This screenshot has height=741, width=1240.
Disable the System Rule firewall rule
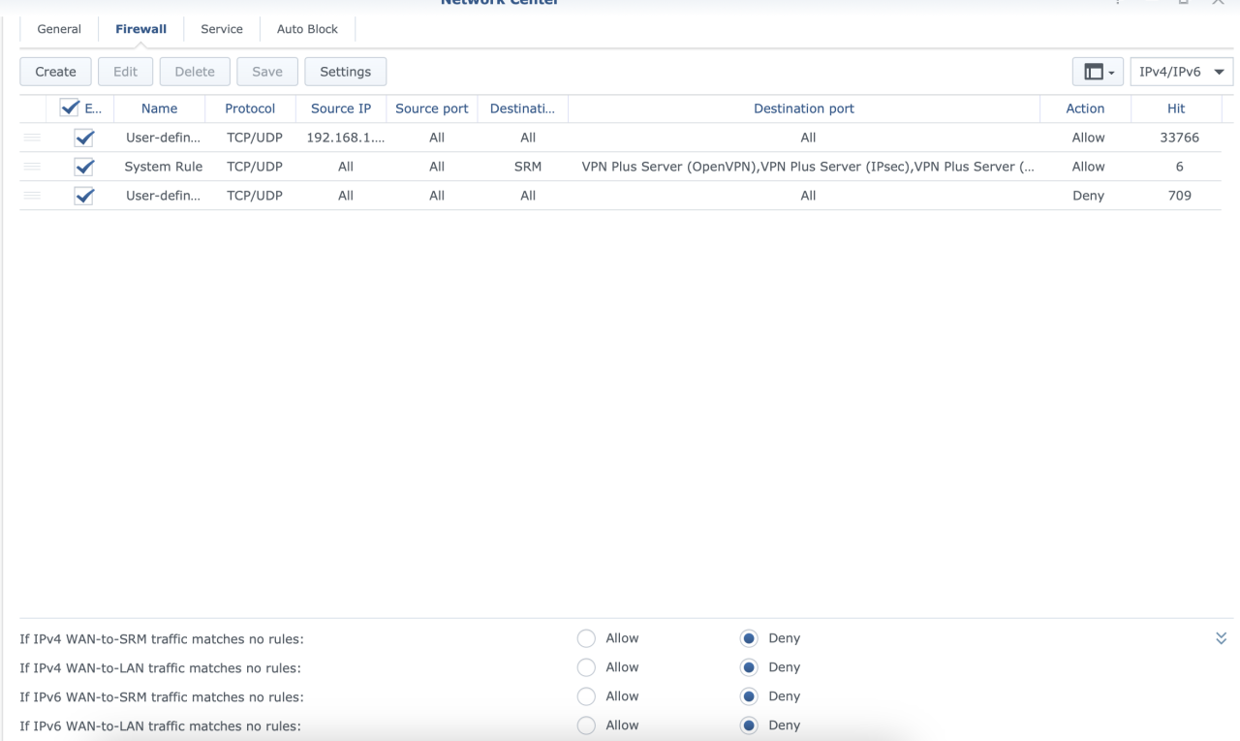83,166
